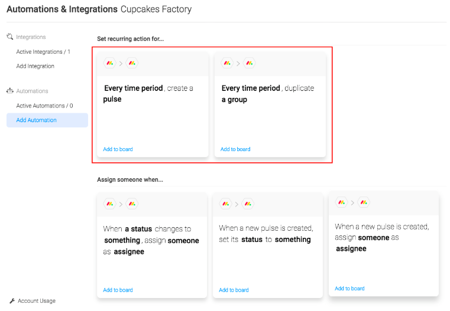This screenshot has width=450, height=311.
Task: Select Add Integration in sidebar
Action: (35, 66)
